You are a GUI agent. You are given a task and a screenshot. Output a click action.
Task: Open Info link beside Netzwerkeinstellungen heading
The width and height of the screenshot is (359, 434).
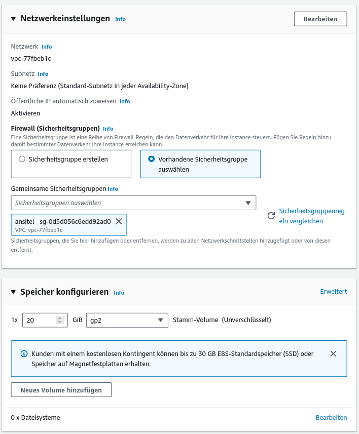[x=120, y=19]
